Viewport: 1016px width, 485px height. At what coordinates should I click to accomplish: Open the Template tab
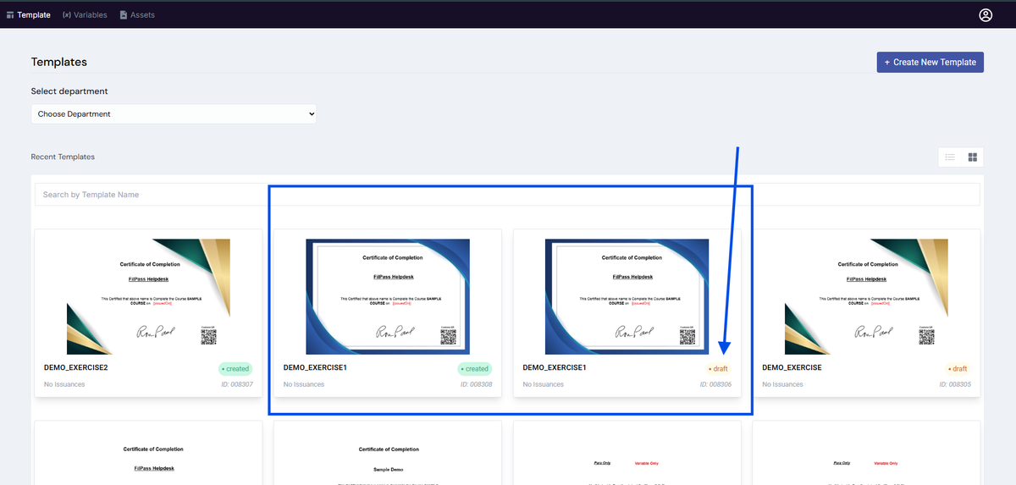[x=28, y=15]
